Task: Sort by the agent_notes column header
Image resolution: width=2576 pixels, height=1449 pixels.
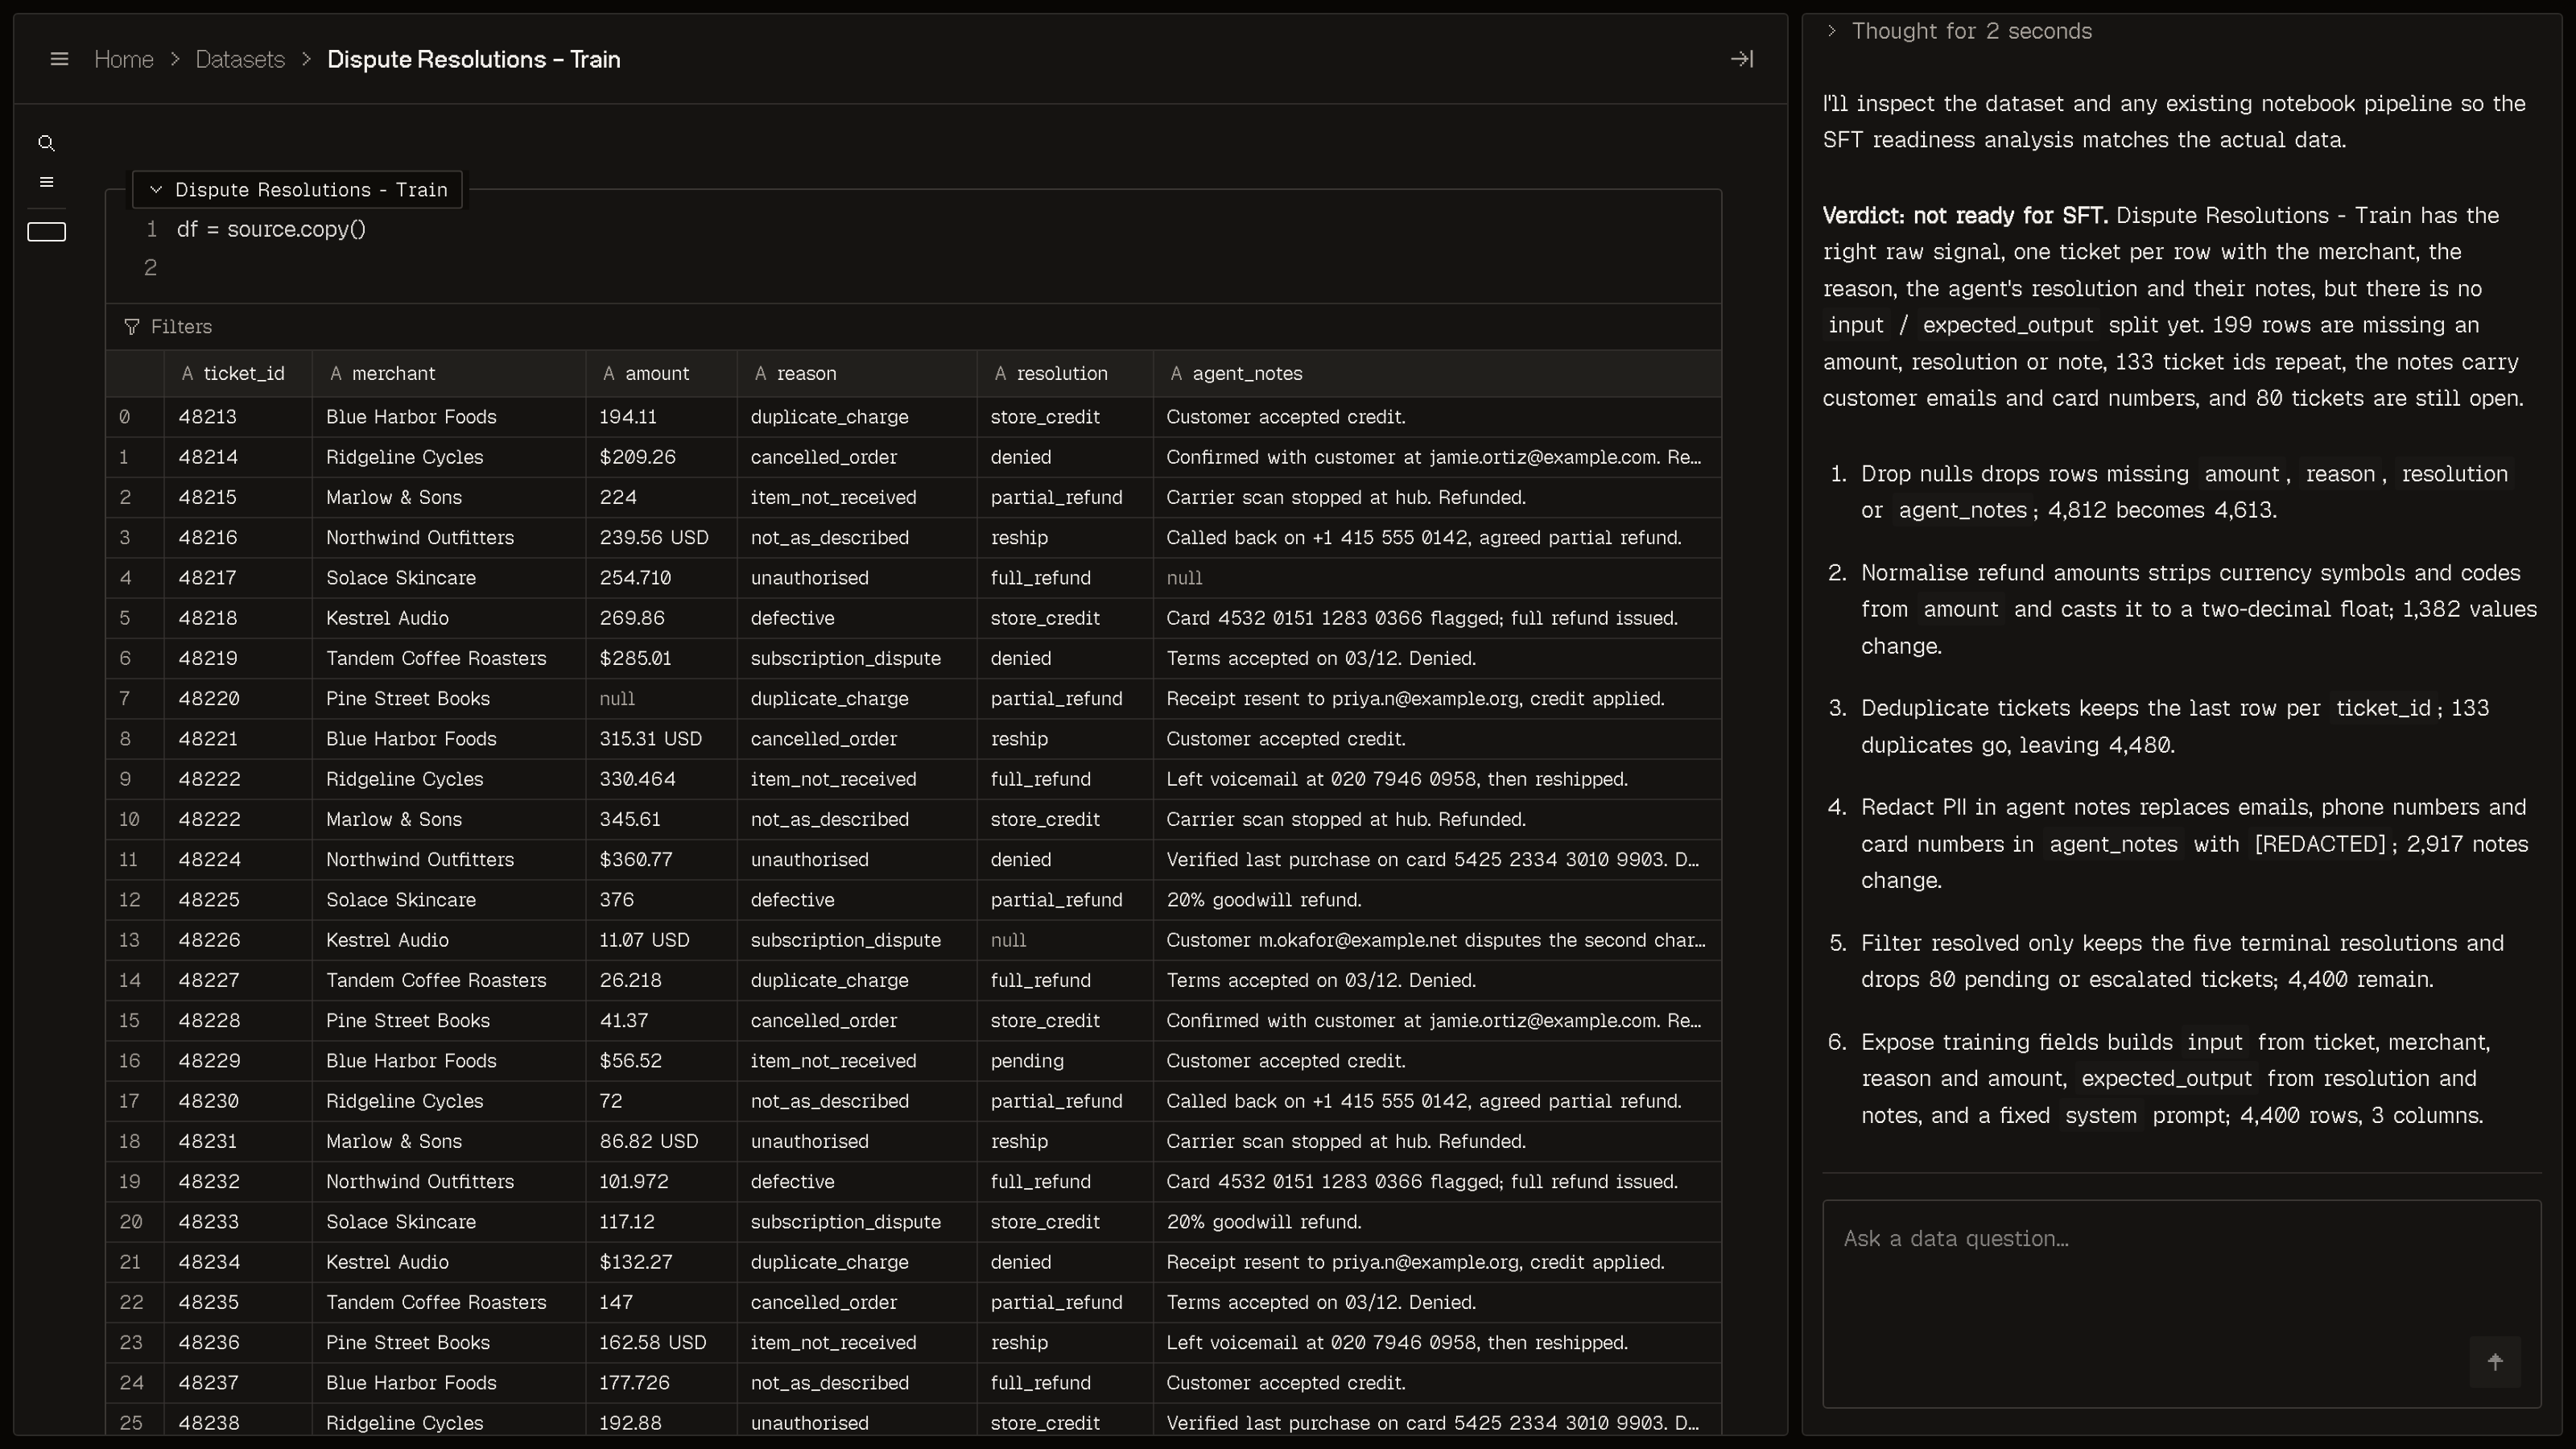Action: (1437, 374)
